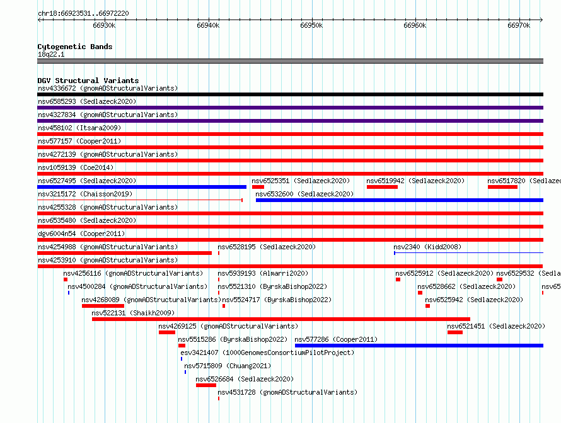561x423 pixels.
Task: Open nsv3215172 (Chaisson2019) variant label
Action: pyautogui.click(x=85, y=194)
